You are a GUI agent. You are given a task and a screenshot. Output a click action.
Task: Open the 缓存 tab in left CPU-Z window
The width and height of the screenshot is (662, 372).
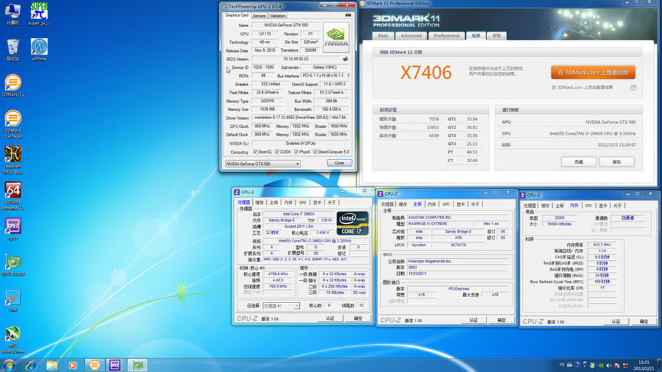click(260, 203)
